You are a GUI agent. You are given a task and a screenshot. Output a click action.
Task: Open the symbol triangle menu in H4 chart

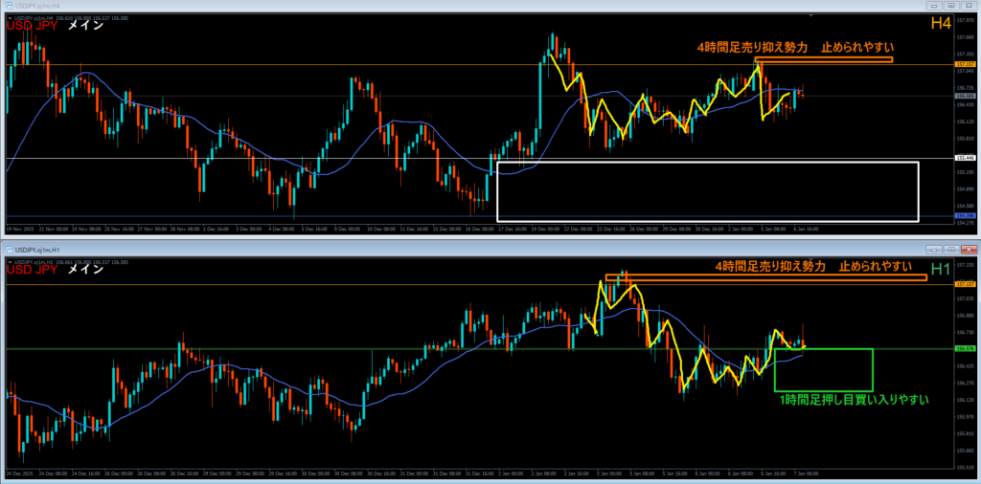pos(9,17)
